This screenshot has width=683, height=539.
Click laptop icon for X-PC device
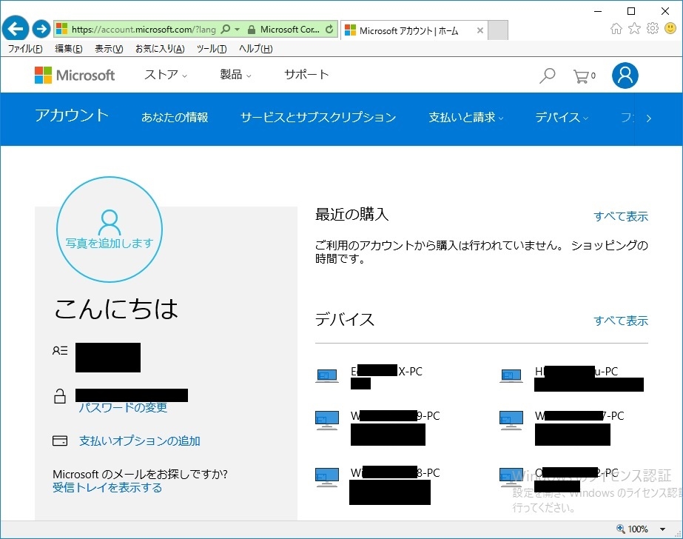pos(326,375)
